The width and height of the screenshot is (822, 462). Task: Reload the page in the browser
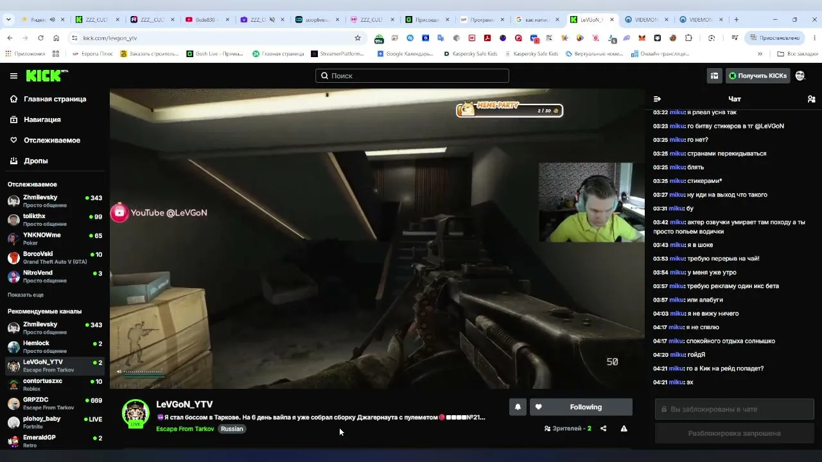pyautogui.click(x=40, y=38)
